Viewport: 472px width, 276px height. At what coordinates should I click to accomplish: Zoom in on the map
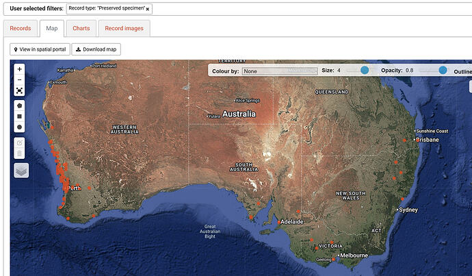tap(20, 69)
